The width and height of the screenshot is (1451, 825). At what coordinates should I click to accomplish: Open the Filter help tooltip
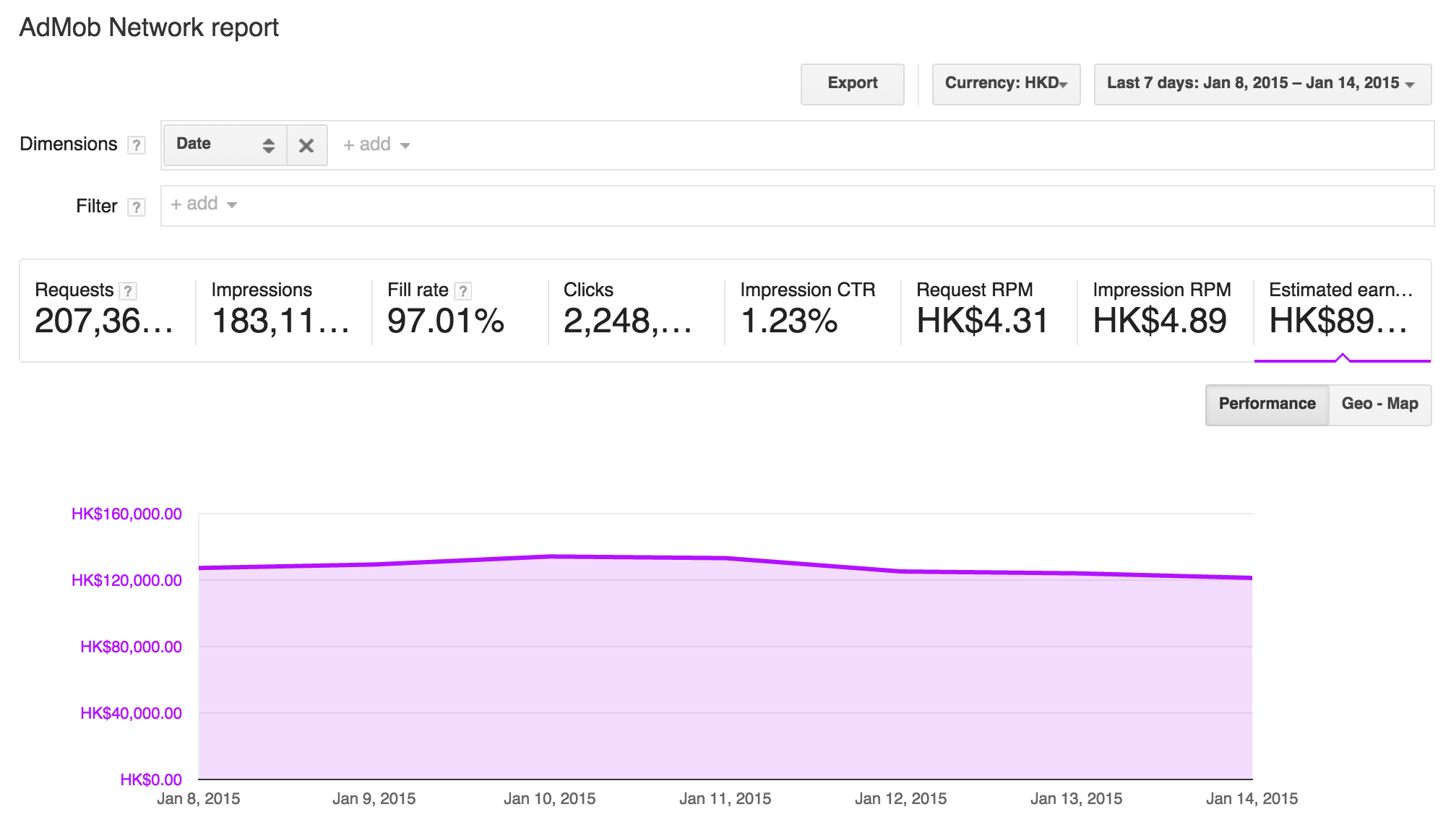(x=137, y=206)
